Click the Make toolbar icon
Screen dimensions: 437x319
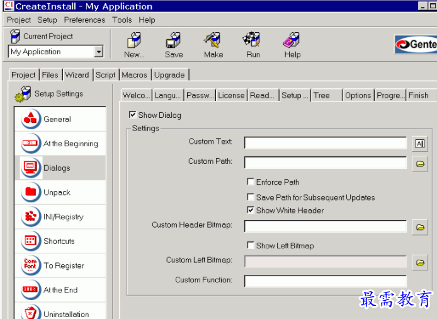click(x=213, y=40)
